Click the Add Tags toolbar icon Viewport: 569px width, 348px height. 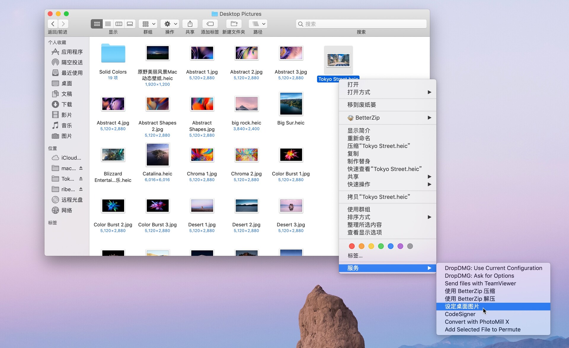(x=210, y=24)
